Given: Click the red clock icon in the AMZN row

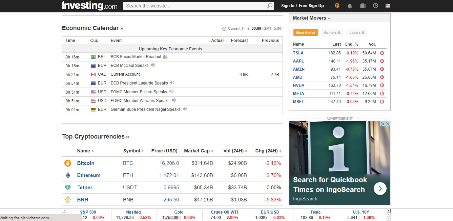Looking at the screenshot, I should click(x=382, y=69).
